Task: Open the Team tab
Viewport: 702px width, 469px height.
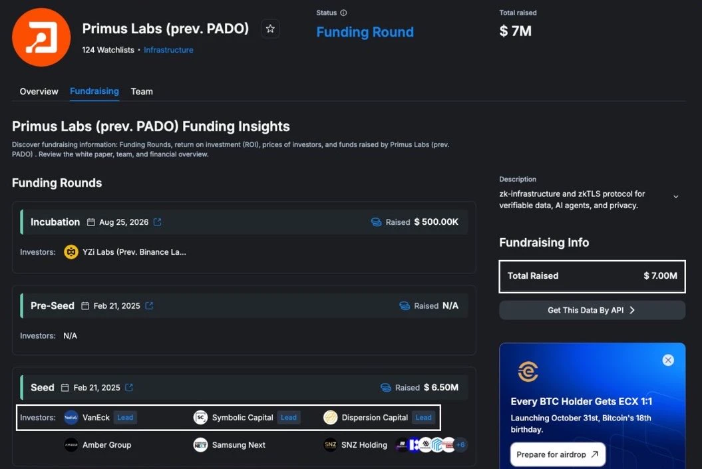Action: point(142,91)
